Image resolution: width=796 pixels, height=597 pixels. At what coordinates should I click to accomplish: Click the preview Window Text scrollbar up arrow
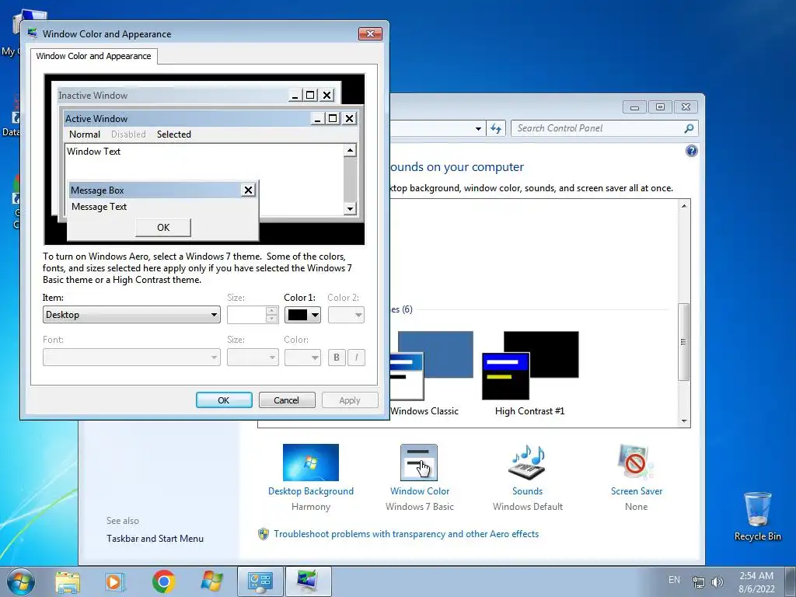coord(350,150)
